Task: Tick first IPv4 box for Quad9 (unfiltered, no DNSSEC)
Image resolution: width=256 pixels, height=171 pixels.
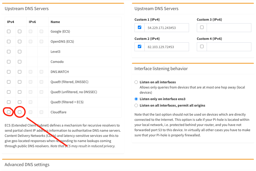Action: (x=9, y=92)
